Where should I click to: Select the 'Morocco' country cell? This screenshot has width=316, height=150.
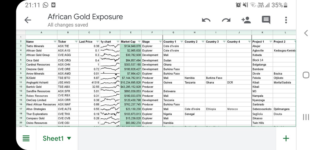point(239,109)
